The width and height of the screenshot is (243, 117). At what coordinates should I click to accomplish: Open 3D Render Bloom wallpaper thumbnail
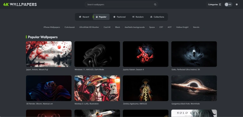[x=49, y=88]
